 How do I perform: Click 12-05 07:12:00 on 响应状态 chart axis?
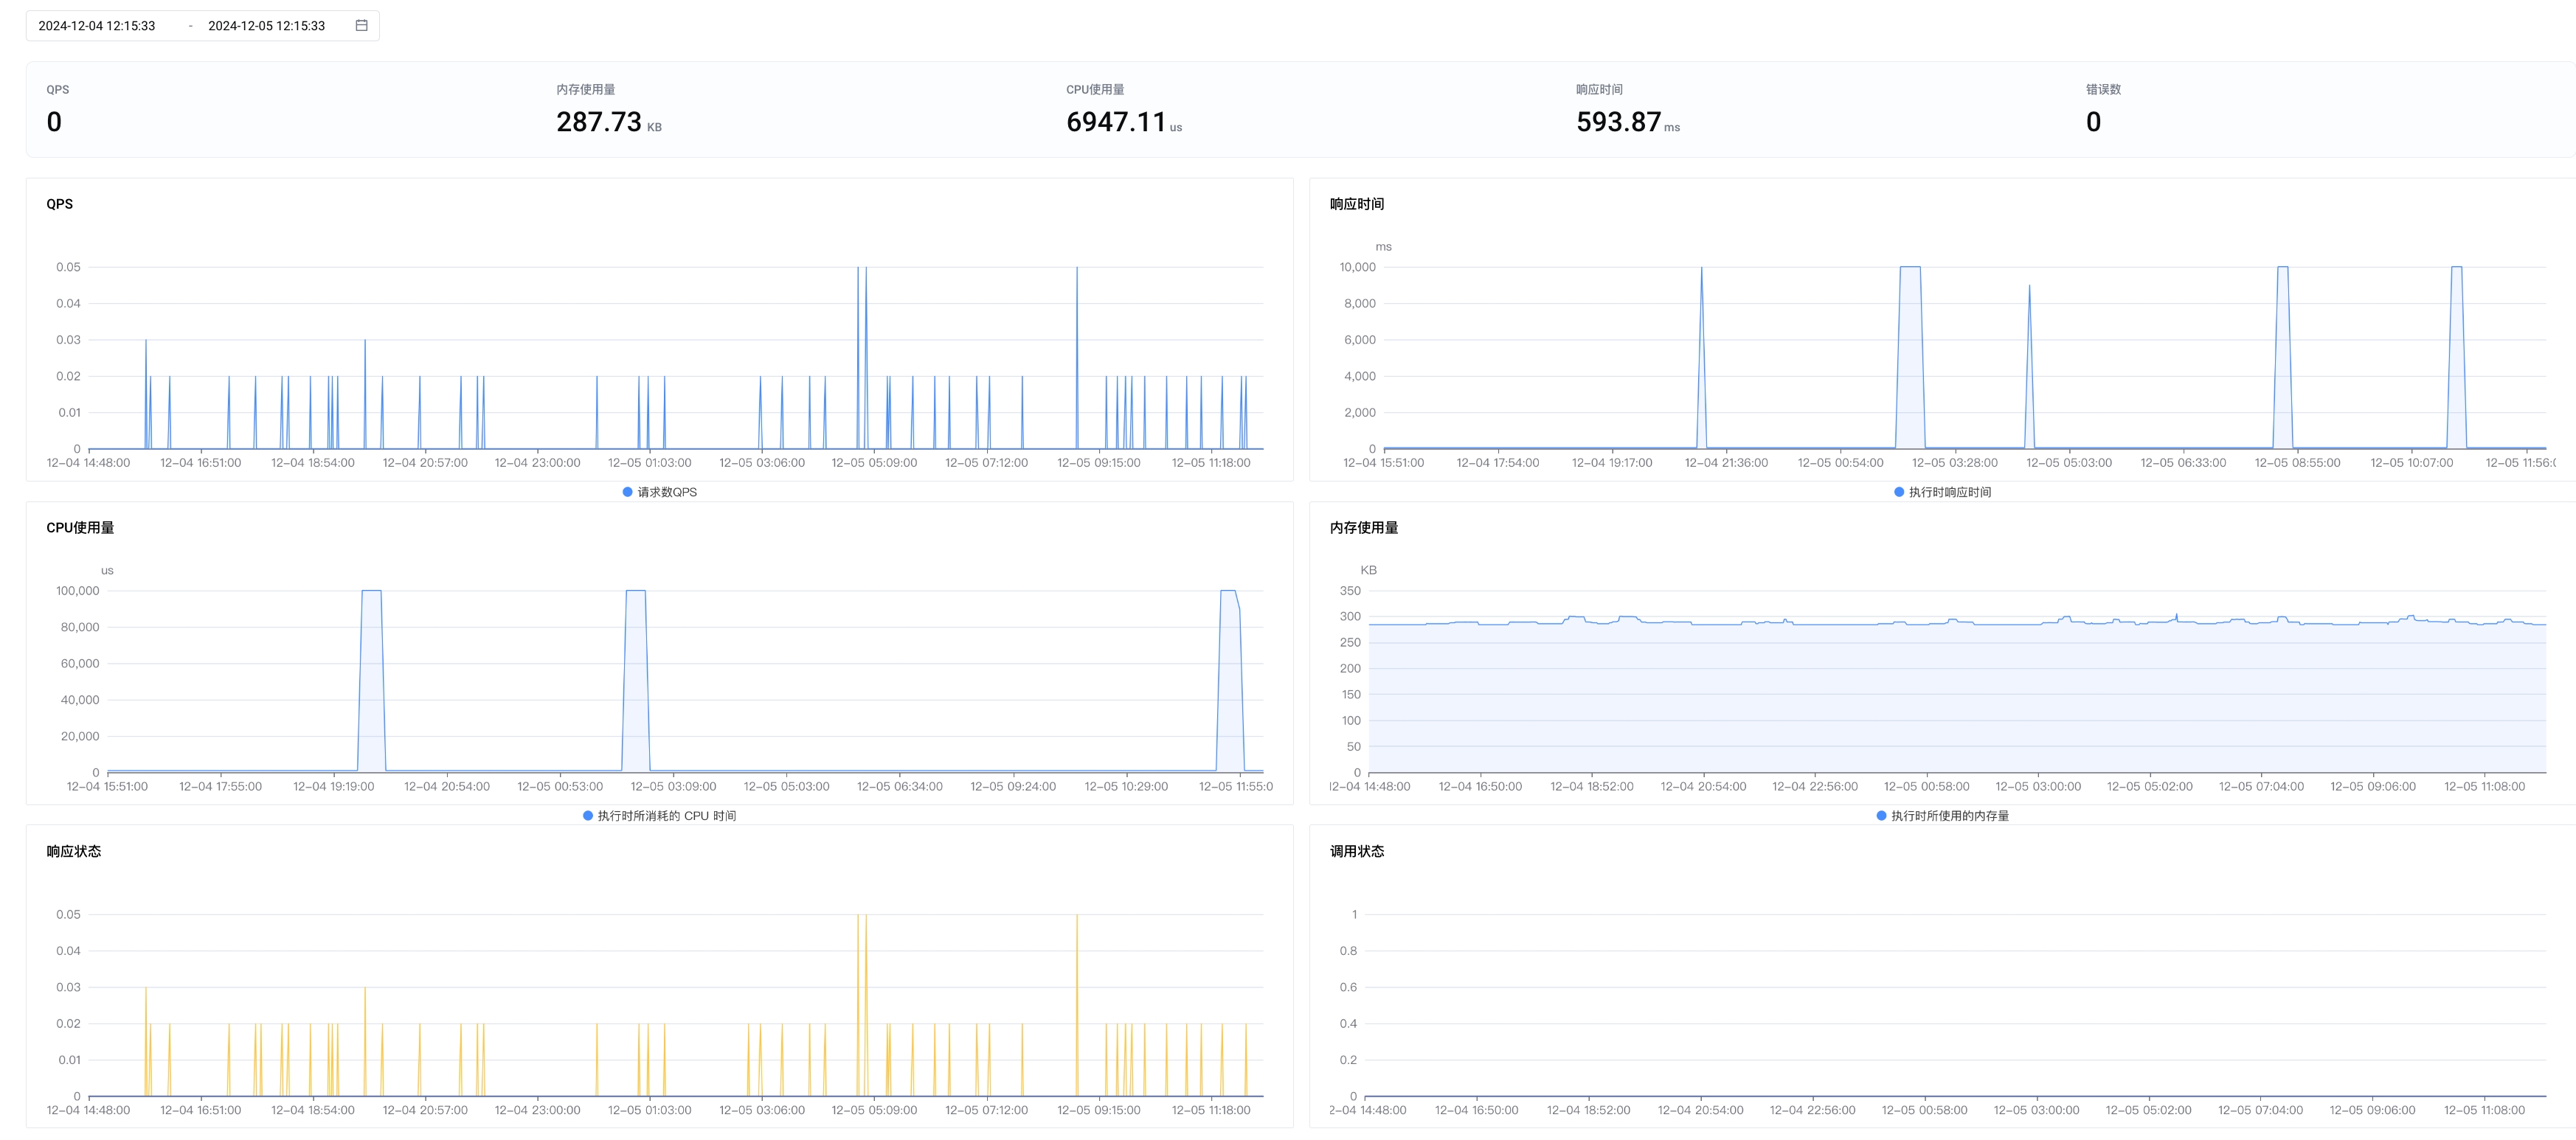point(986,1111)
